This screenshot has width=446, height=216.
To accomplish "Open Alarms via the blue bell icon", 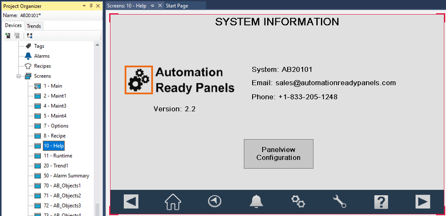I will [x=28, y=56].
